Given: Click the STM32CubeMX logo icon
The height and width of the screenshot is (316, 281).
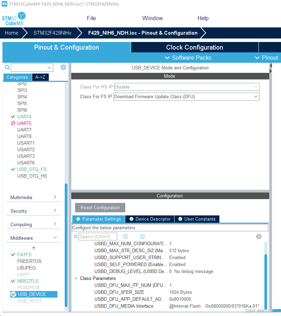Looking at the screenshot, I should [13, 18].
